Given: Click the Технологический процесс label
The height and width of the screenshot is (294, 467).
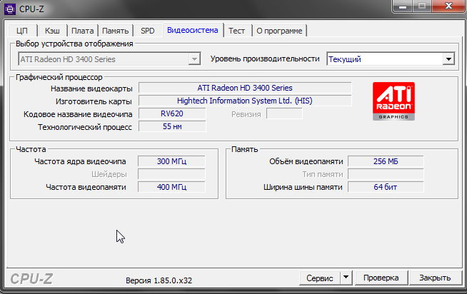Looking at the screenshot, I should (84, 127).
